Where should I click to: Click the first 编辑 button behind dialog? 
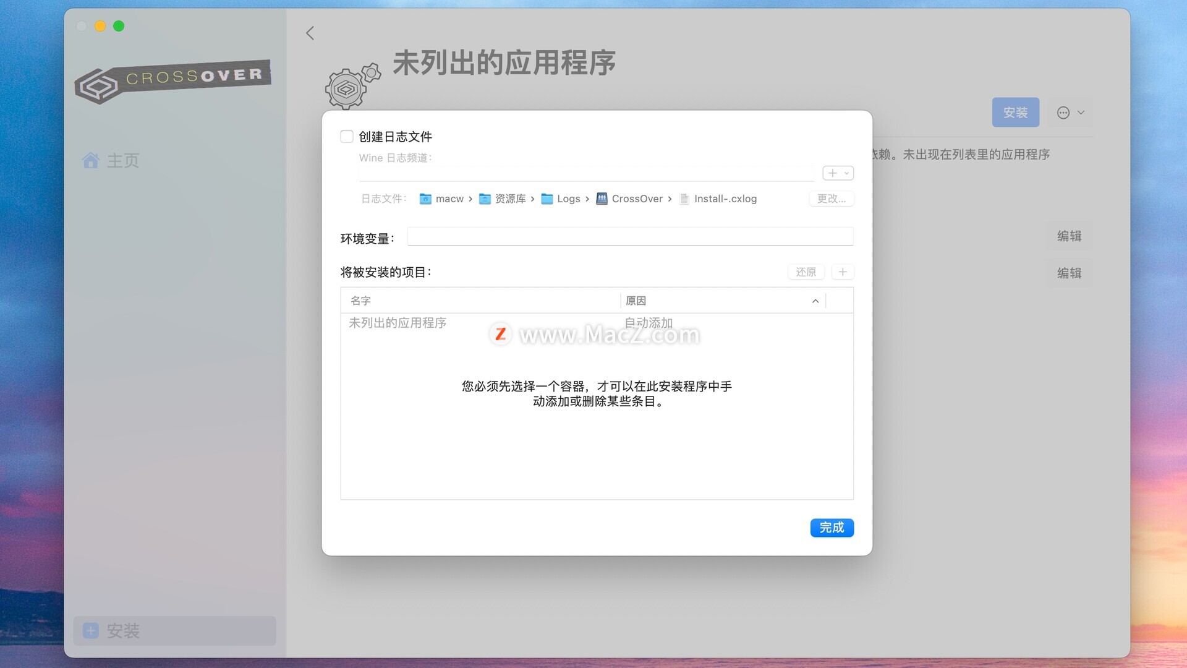click(1069, 236)
